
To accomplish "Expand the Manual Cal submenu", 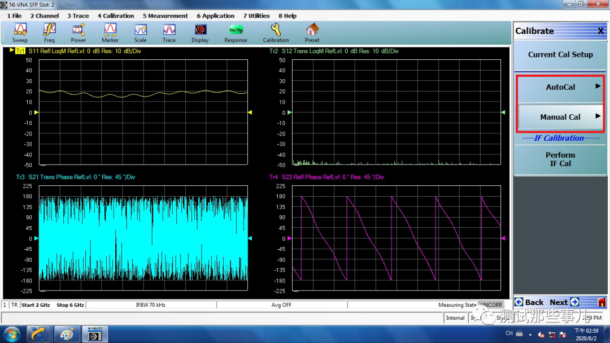I will 560,117.
